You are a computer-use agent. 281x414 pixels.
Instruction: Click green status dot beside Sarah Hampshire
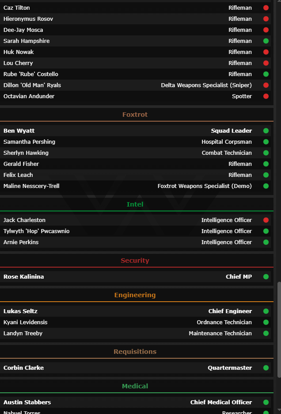click(x=266, y=41)
